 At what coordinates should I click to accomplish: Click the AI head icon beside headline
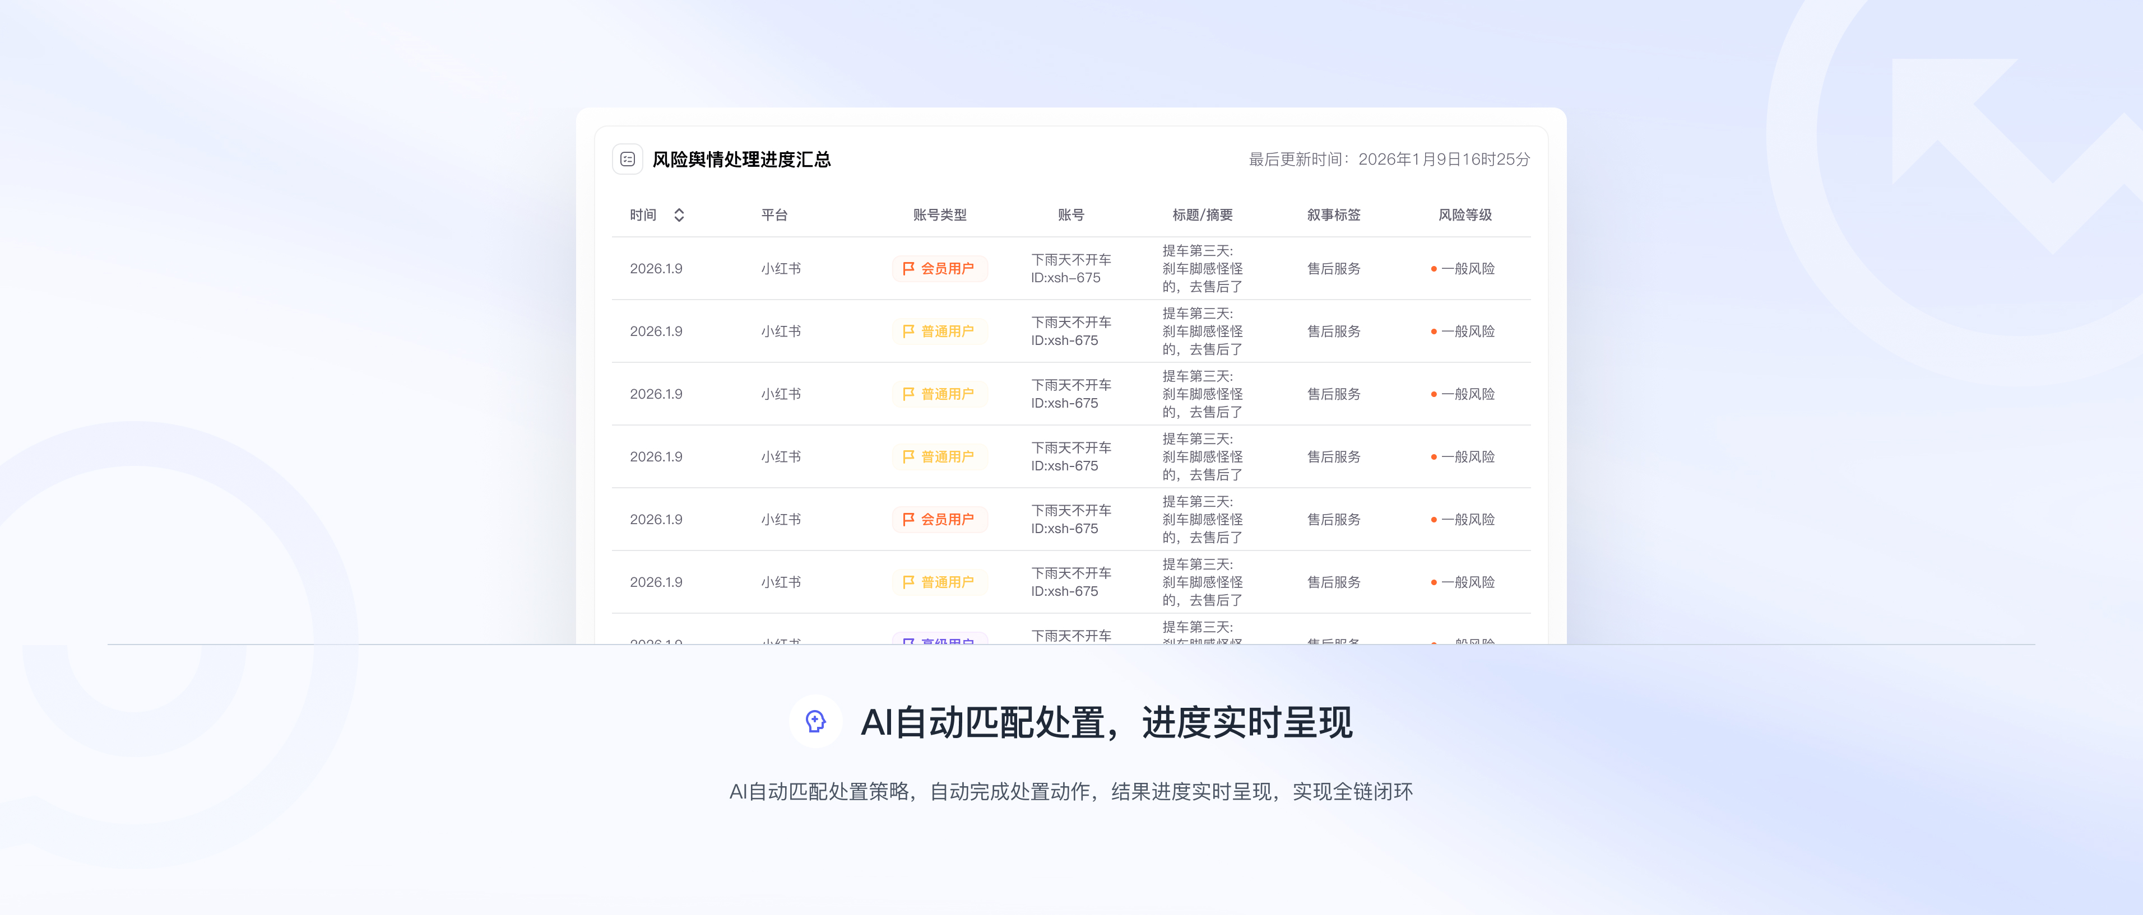pos(815,721)
